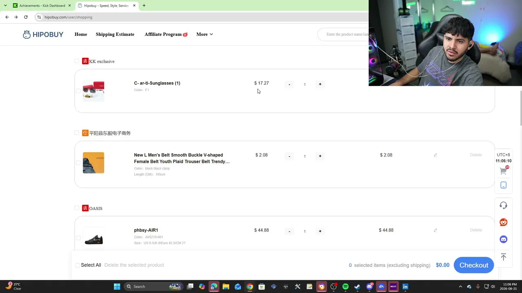Switch to the Hipobuy browser tab
Image resolution: width=522 pixels, height=293 pixels.
(106, 6)
